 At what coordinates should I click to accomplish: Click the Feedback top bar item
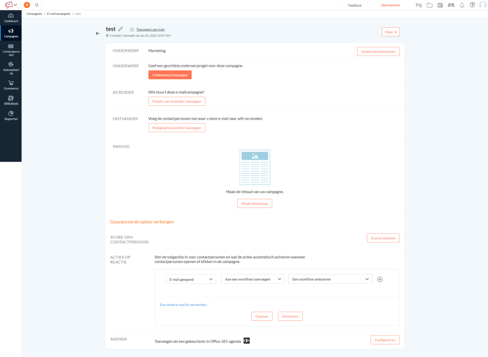click(x=355, y=5)
